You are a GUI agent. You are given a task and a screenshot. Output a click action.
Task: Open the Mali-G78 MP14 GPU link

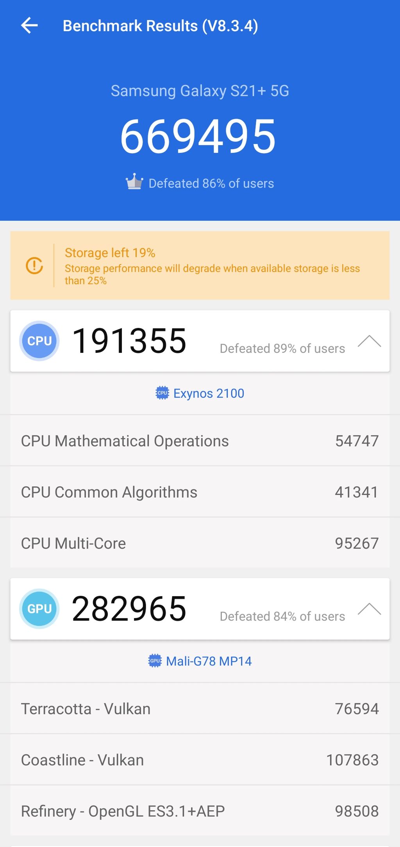pos(209,661)
